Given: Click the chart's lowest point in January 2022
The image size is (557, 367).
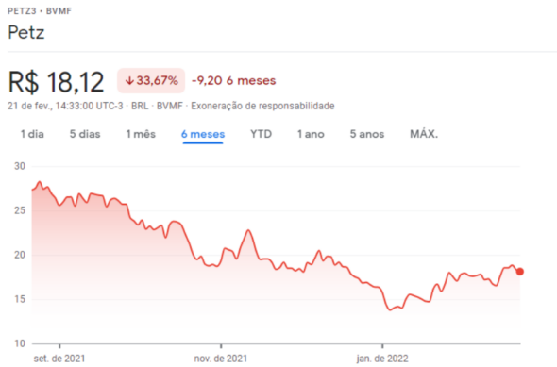Looking at the screenshot, I should [390, 309].
